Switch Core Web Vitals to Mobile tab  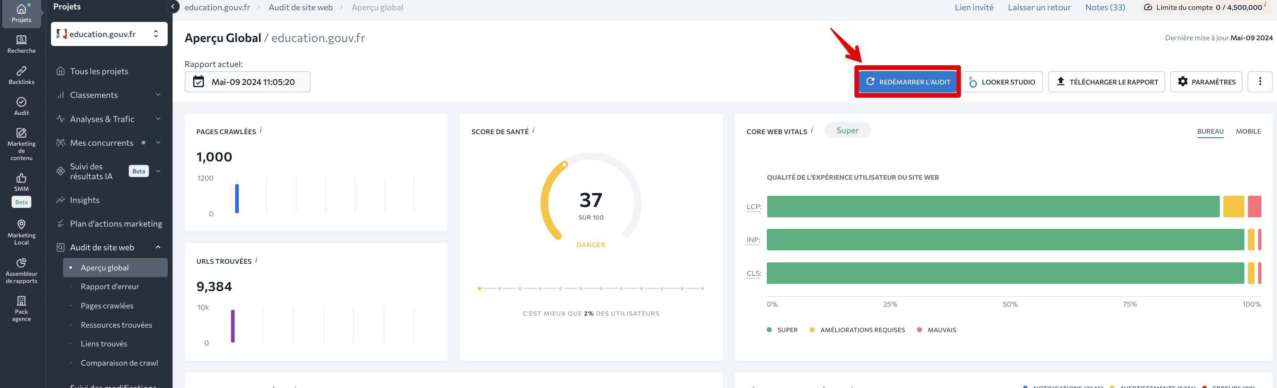tap(1248, 131)
